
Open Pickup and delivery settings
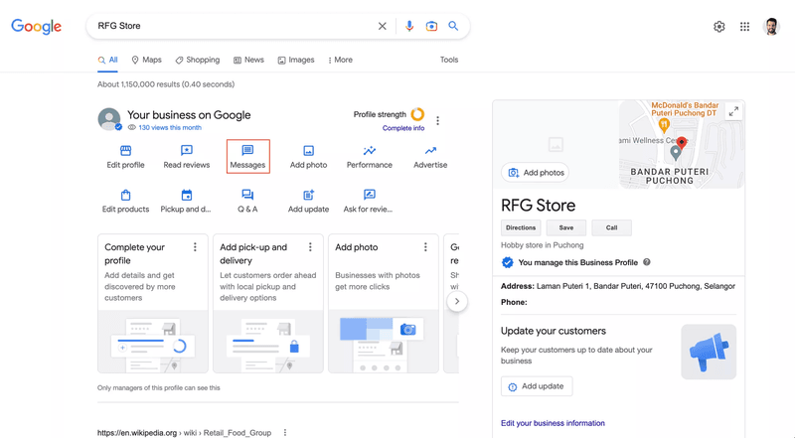186,202
